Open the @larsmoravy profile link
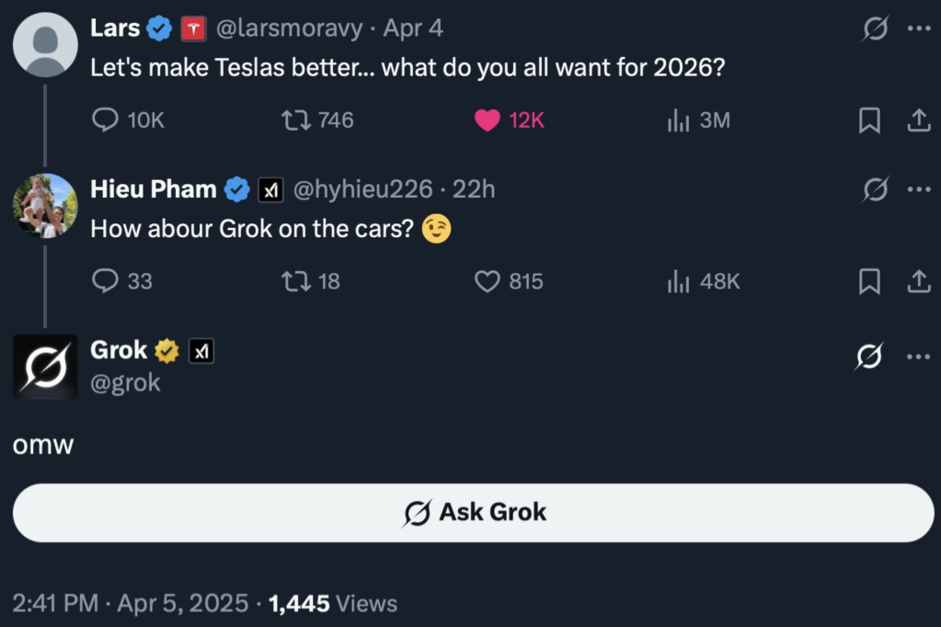 pos(289,28)
